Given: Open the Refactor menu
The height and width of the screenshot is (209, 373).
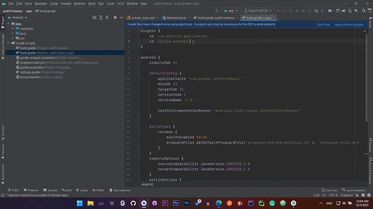Looking at the screenshot, I should pos(79,3).
